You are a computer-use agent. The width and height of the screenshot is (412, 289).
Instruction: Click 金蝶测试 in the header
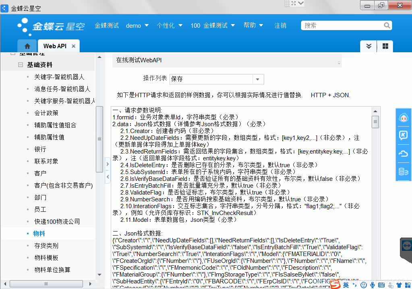(107, 25)
